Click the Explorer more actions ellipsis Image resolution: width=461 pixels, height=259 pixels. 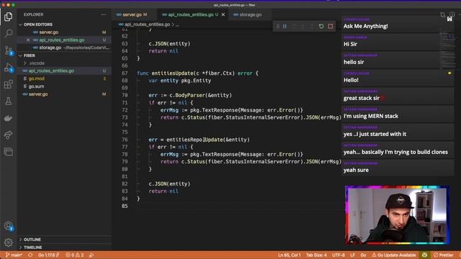point(104,14)
